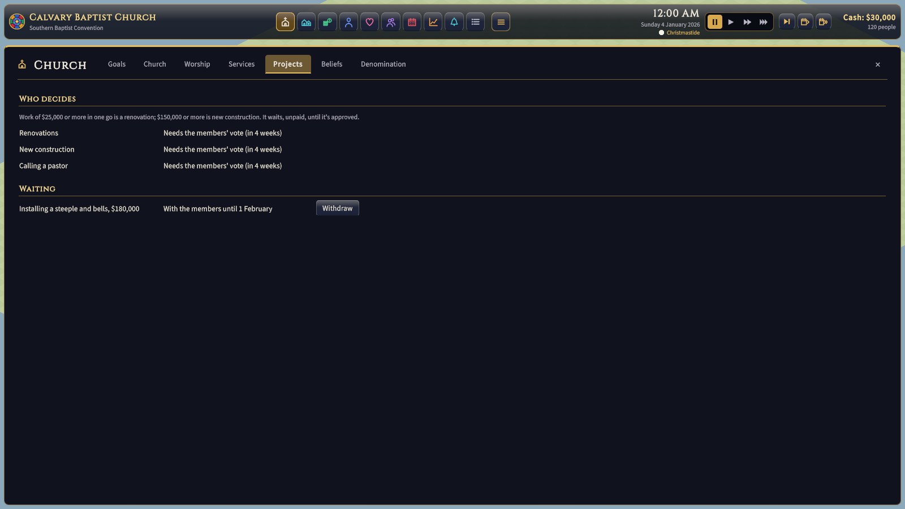Withdraw the steeple and bells project
This screenshot has width=905, height=509.
point(337,208)
